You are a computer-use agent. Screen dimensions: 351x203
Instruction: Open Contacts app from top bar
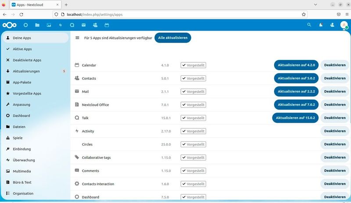tap(95, 25)
